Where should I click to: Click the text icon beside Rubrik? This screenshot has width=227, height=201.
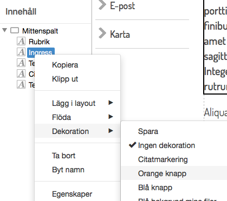tap(21, 41)
